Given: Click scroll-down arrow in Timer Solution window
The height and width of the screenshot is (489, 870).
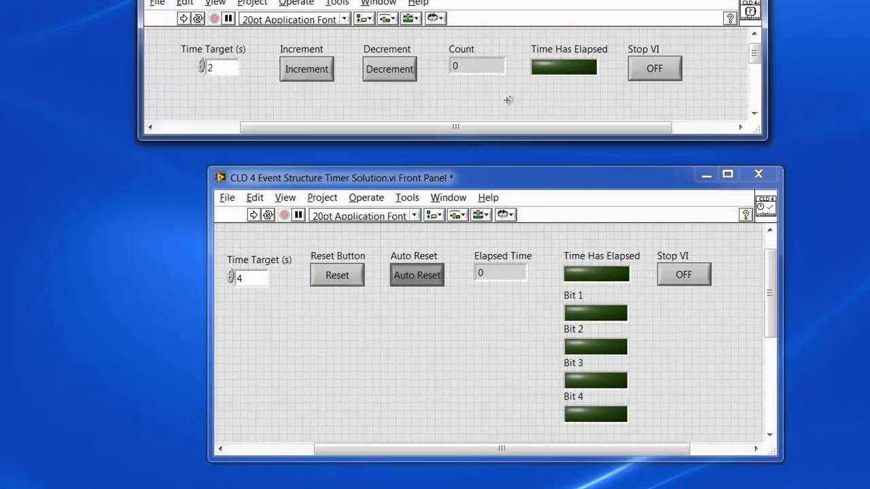Looking at the screenshot, I should (770, 435).
